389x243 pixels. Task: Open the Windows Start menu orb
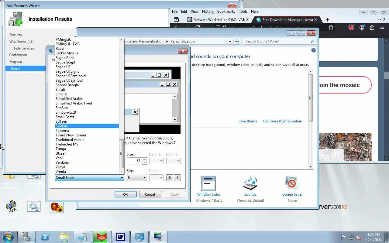(x=8, y=237)
